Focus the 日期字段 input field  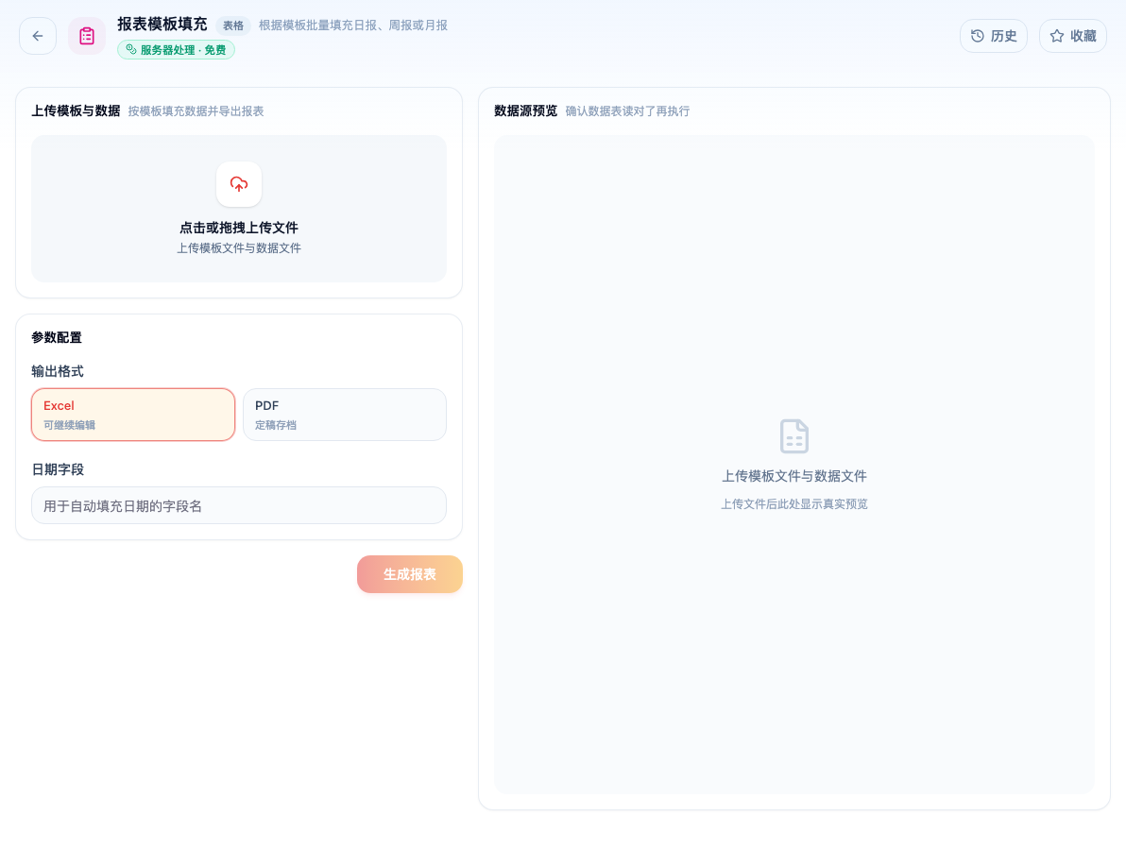point(239,505)
